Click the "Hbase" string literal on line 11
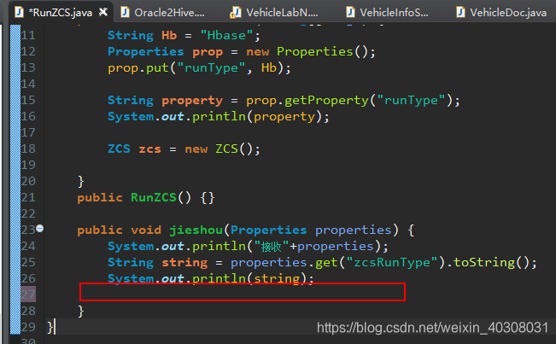556x344 pixels. pyautogui.click(x=226, y=36)
